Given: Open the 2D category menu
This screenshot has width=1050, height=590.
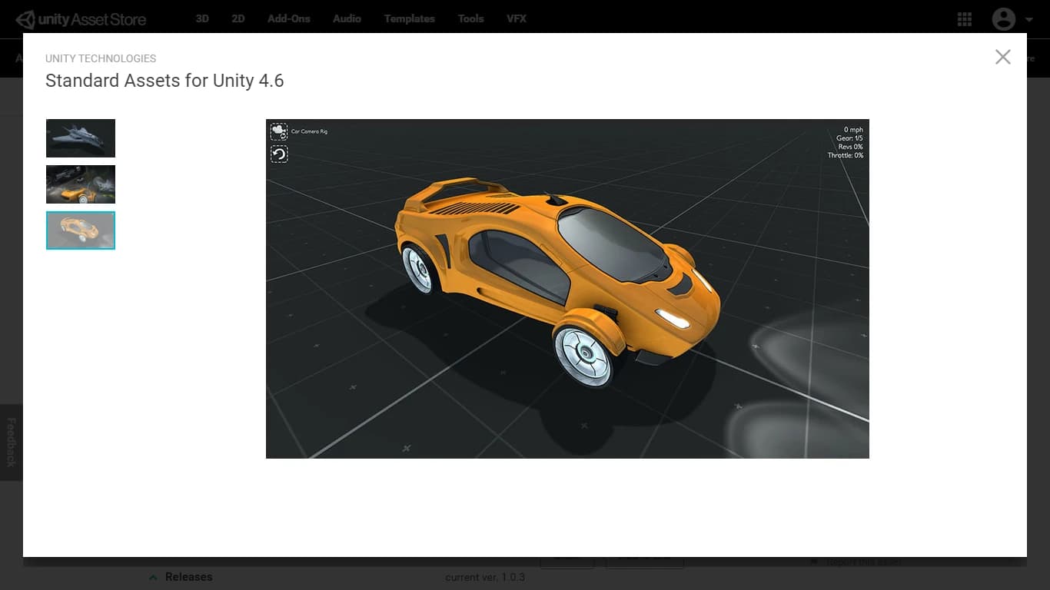Looking at the screenshot, I should [238, 18].
